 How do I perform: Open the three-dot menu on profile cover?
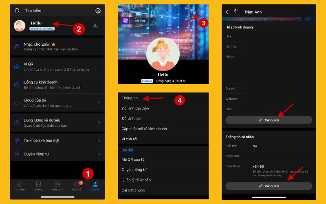pos(204,12)
